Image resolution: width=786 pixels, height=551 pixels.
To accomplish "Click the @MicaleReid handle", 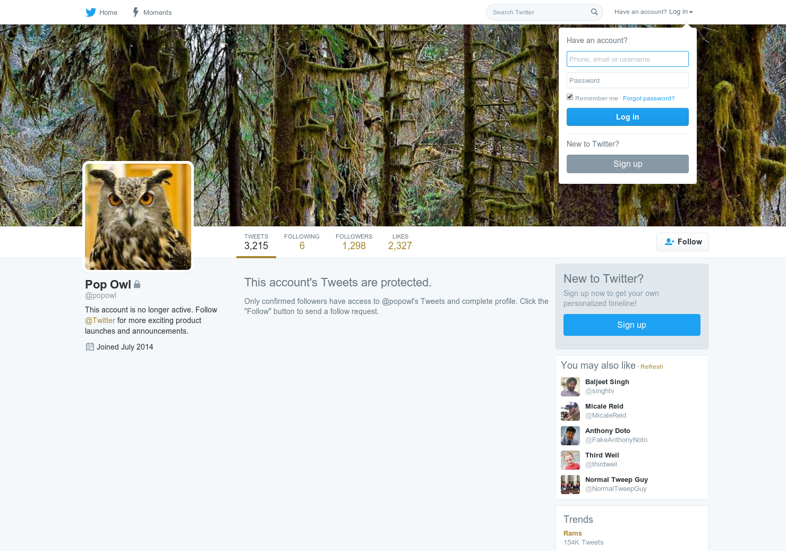I will (605, 415).
